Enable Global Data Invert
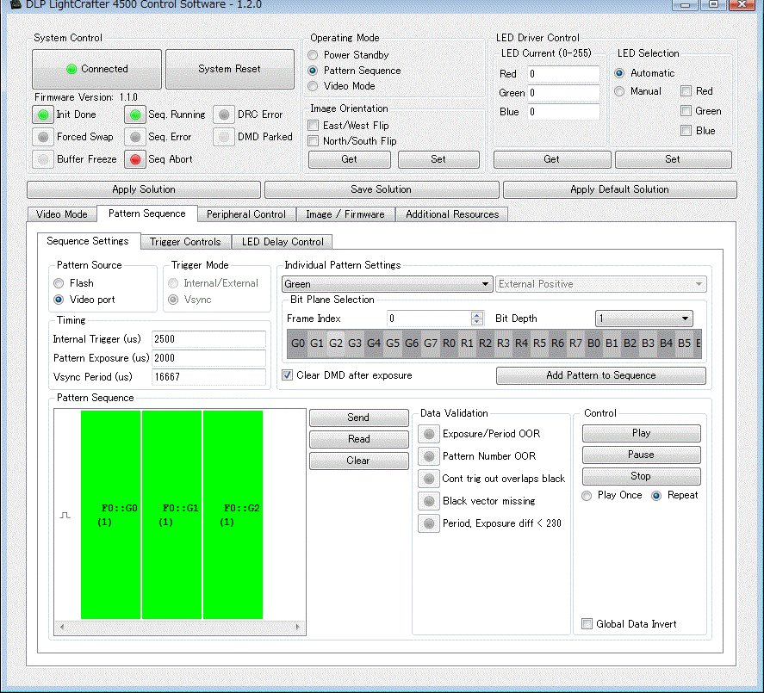This screenshot has width=764, height=693. tap(587, 624)
